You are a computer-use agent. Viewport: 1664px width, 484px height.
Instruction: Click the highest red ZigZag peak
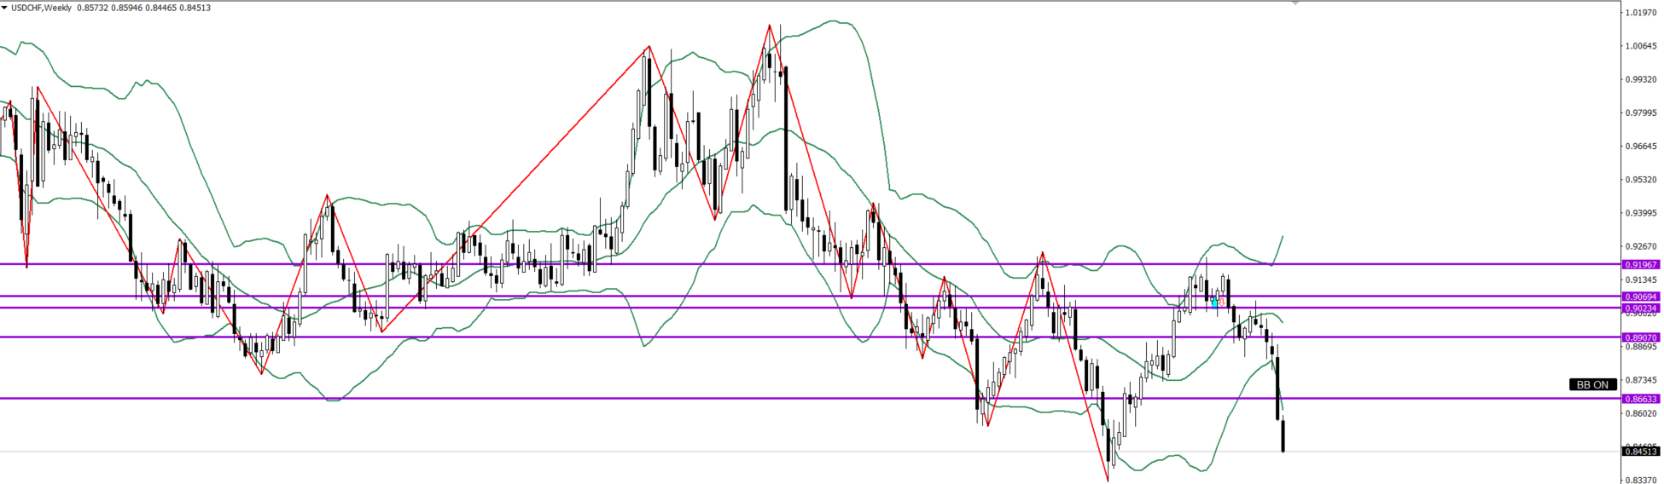click(769, 26)
